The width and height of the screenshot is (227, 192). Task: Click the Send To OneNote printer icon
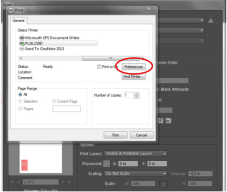[22, 49]
